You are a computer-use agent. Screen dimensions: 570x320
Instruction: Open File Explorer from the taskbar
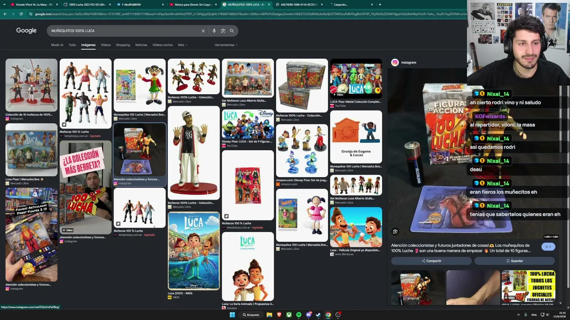point(269,315)
